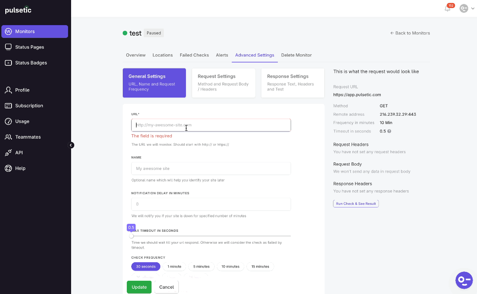Viewport: 477px width, 294px height.
Task: Focus the URL input field
Action: [211, 125]
